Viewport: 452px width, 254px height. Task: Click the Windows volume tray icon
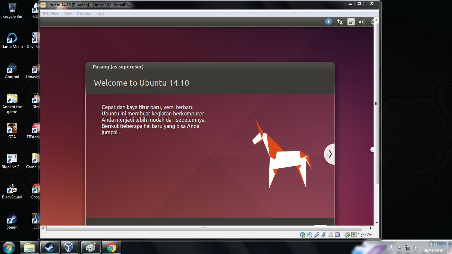pyautogui.click(x=416, y=247)
